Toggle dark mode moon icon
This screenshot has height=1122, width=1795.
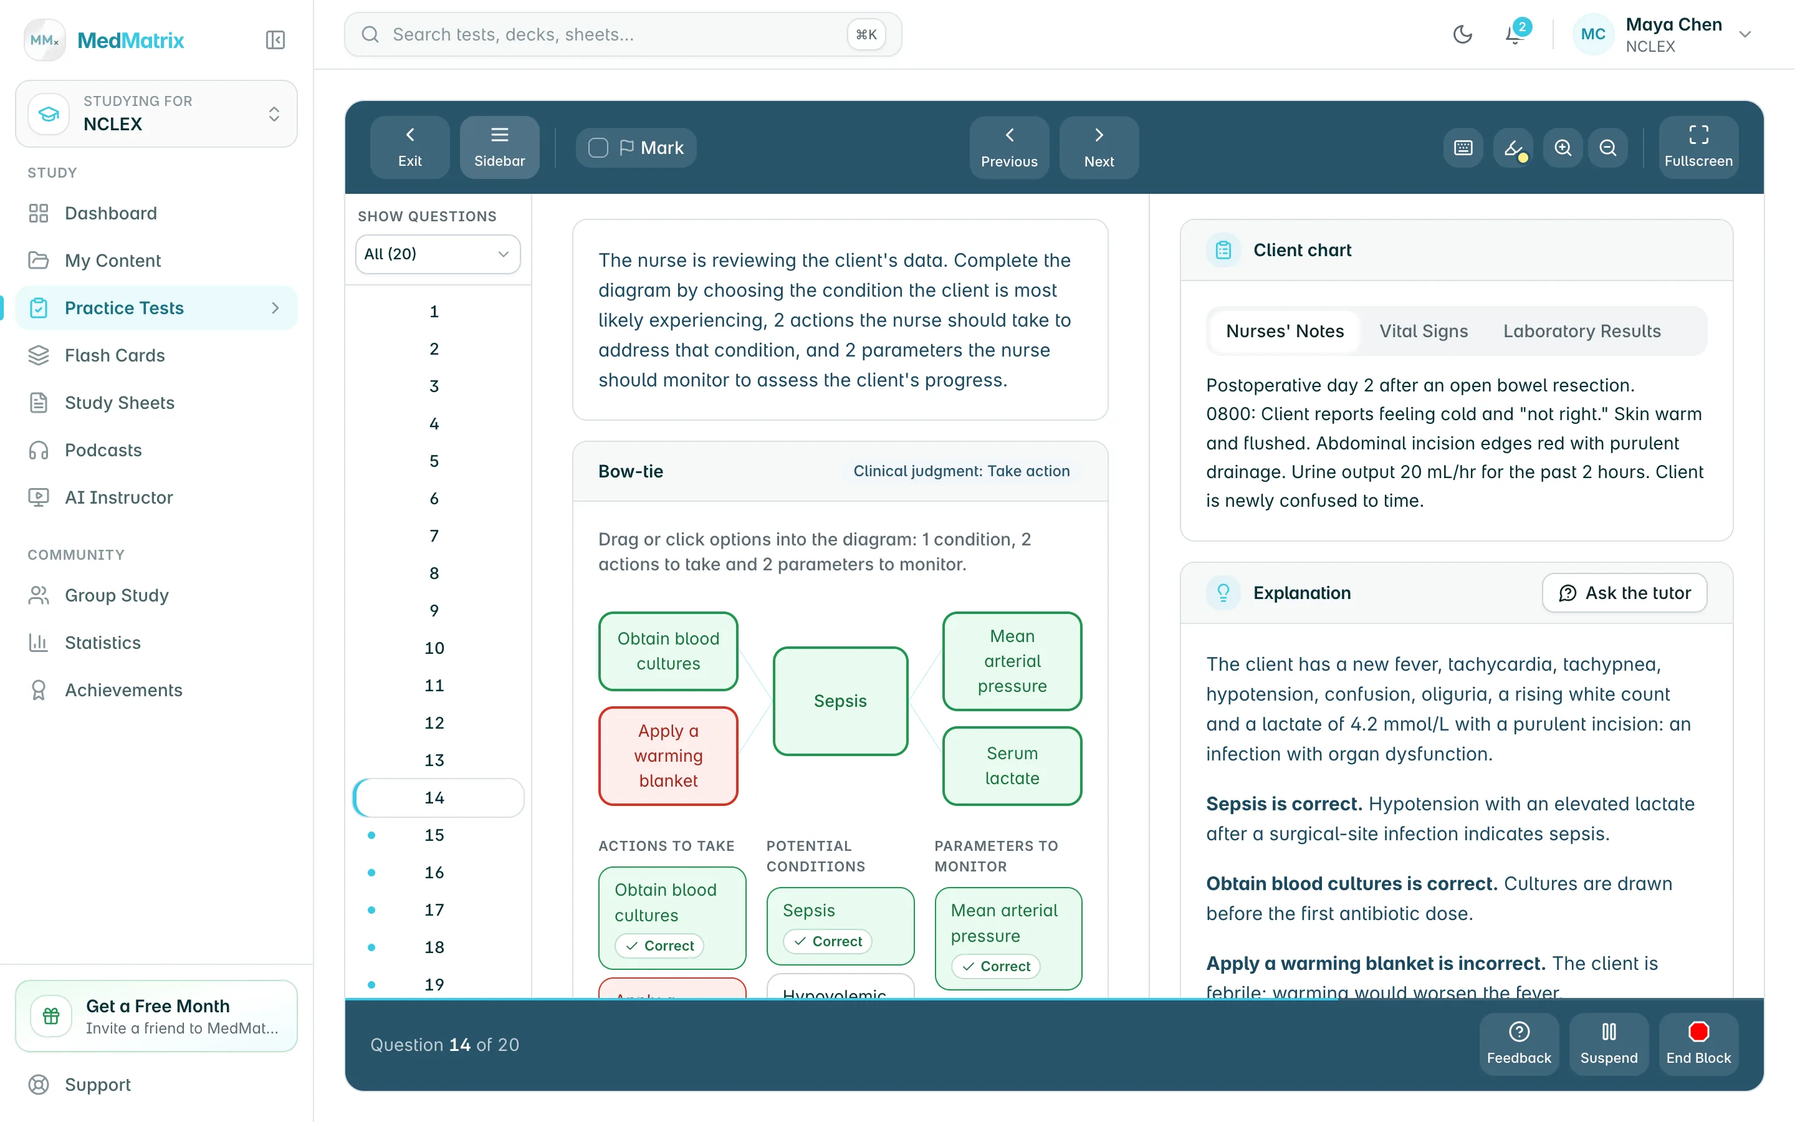1462,34
